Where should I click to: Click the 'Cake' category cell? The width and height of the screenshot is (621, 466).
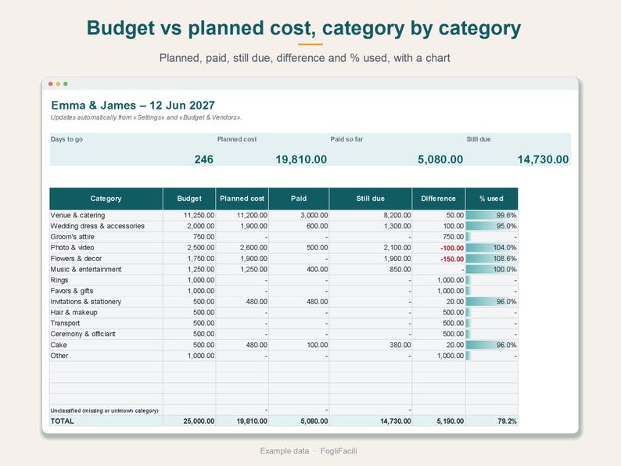point(106,345)
